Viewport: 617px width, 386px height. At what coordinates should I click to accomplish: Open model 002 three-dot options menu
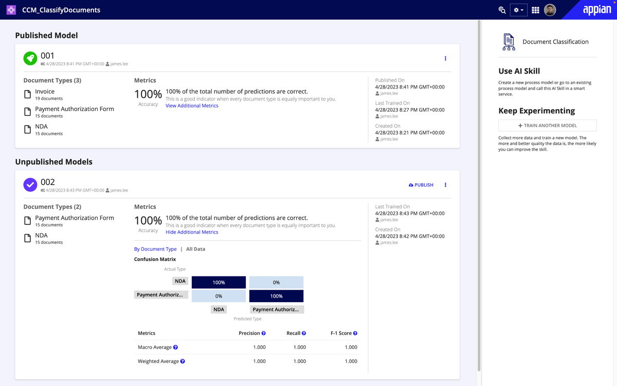pos(445,185)
